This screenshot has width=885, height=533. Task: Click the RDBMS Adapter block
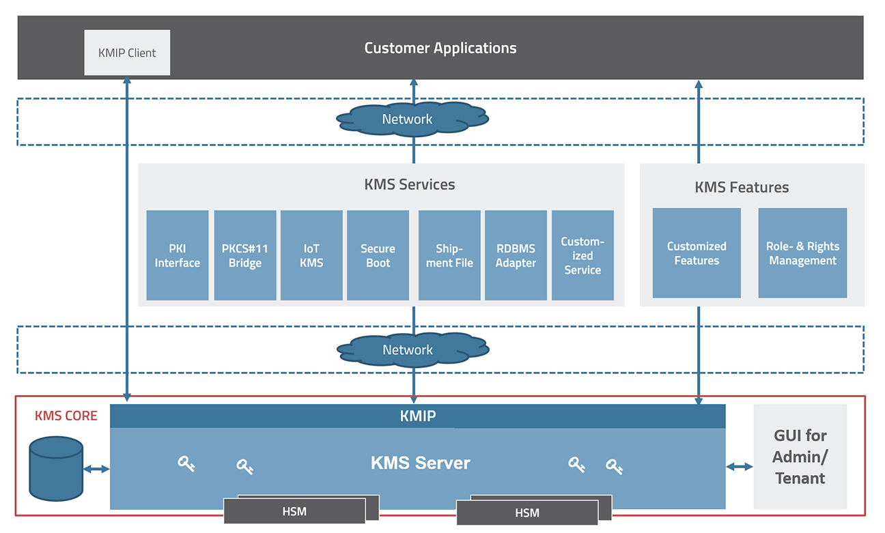click(x=516, y=255)
